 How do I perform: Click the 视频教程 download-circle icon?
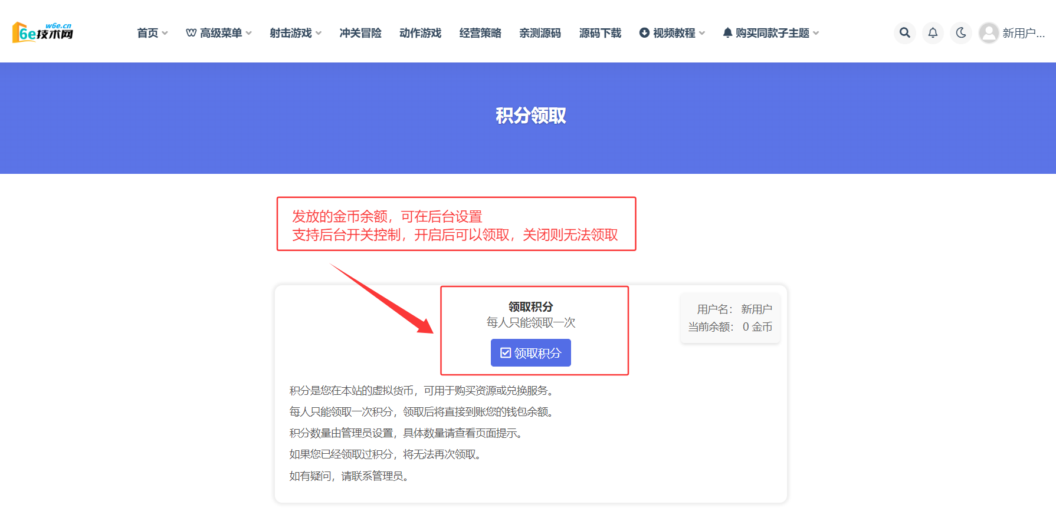tap(644, 33)
